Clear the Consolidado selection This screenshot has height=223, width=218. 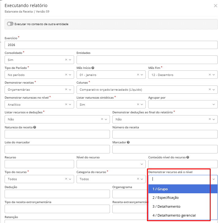(x=66, y=60)
